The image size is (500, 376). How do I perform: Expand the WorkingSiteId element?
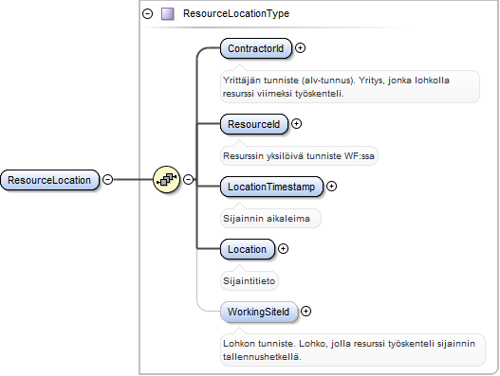pyautogui.click(x=306, y=311)
